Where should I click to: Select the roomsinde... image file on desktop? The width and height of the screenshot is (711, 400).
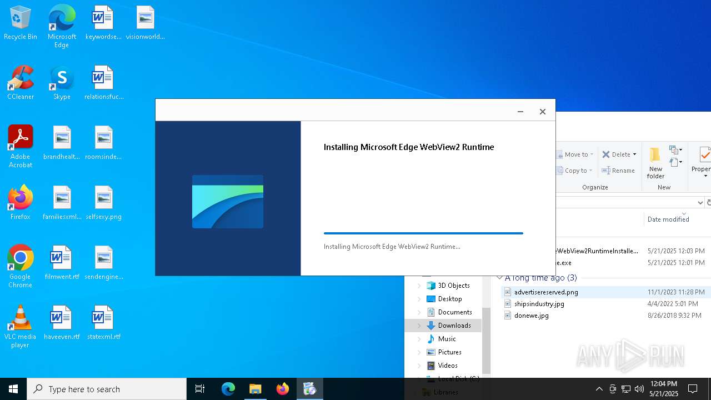103,143
